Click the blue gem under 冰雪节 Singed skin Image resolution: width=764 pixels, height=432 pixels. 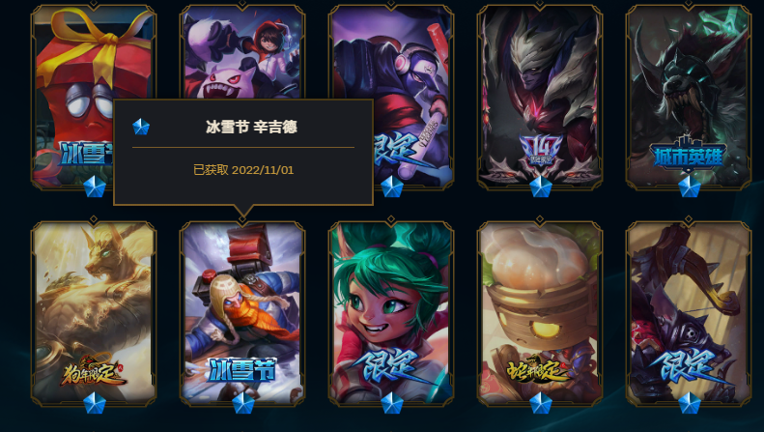243,403
